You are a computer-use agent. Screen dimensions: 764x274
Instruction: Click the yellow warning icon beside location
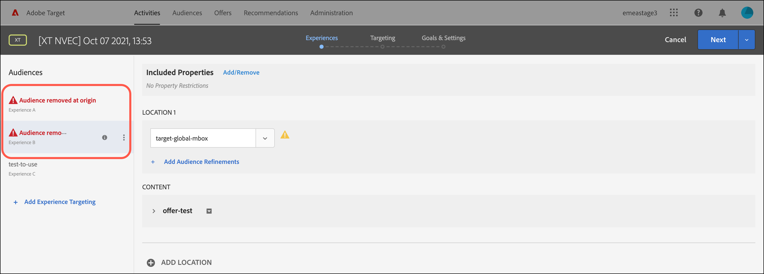[285, 135]
